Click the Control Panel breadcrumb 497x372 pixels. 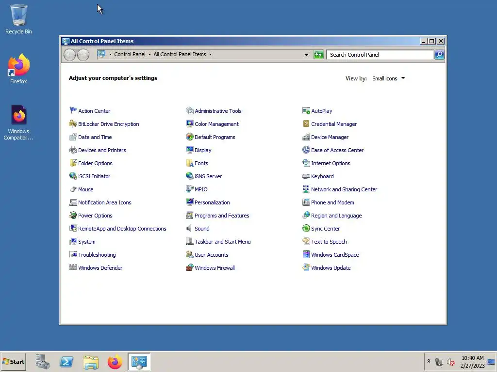[130, 54]
